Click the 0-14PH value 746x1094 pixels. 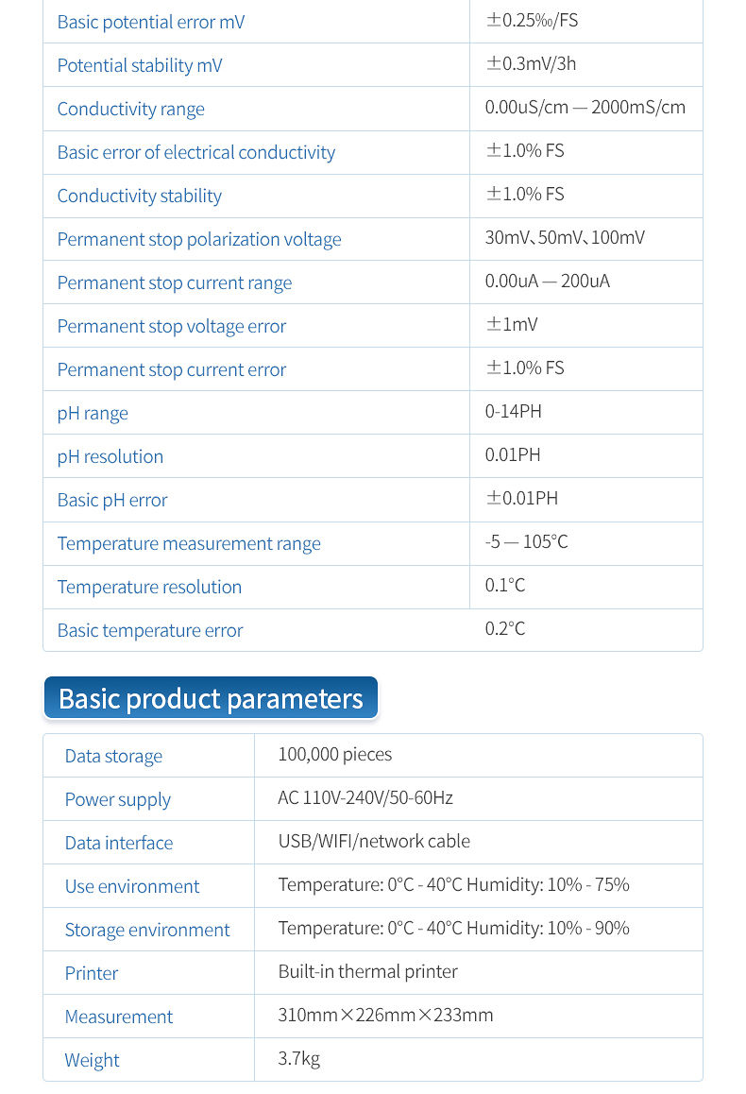pos(514,411)
